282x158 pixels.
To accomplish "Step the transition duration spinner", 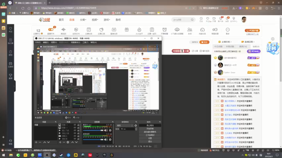I will (x=136, y=129).
